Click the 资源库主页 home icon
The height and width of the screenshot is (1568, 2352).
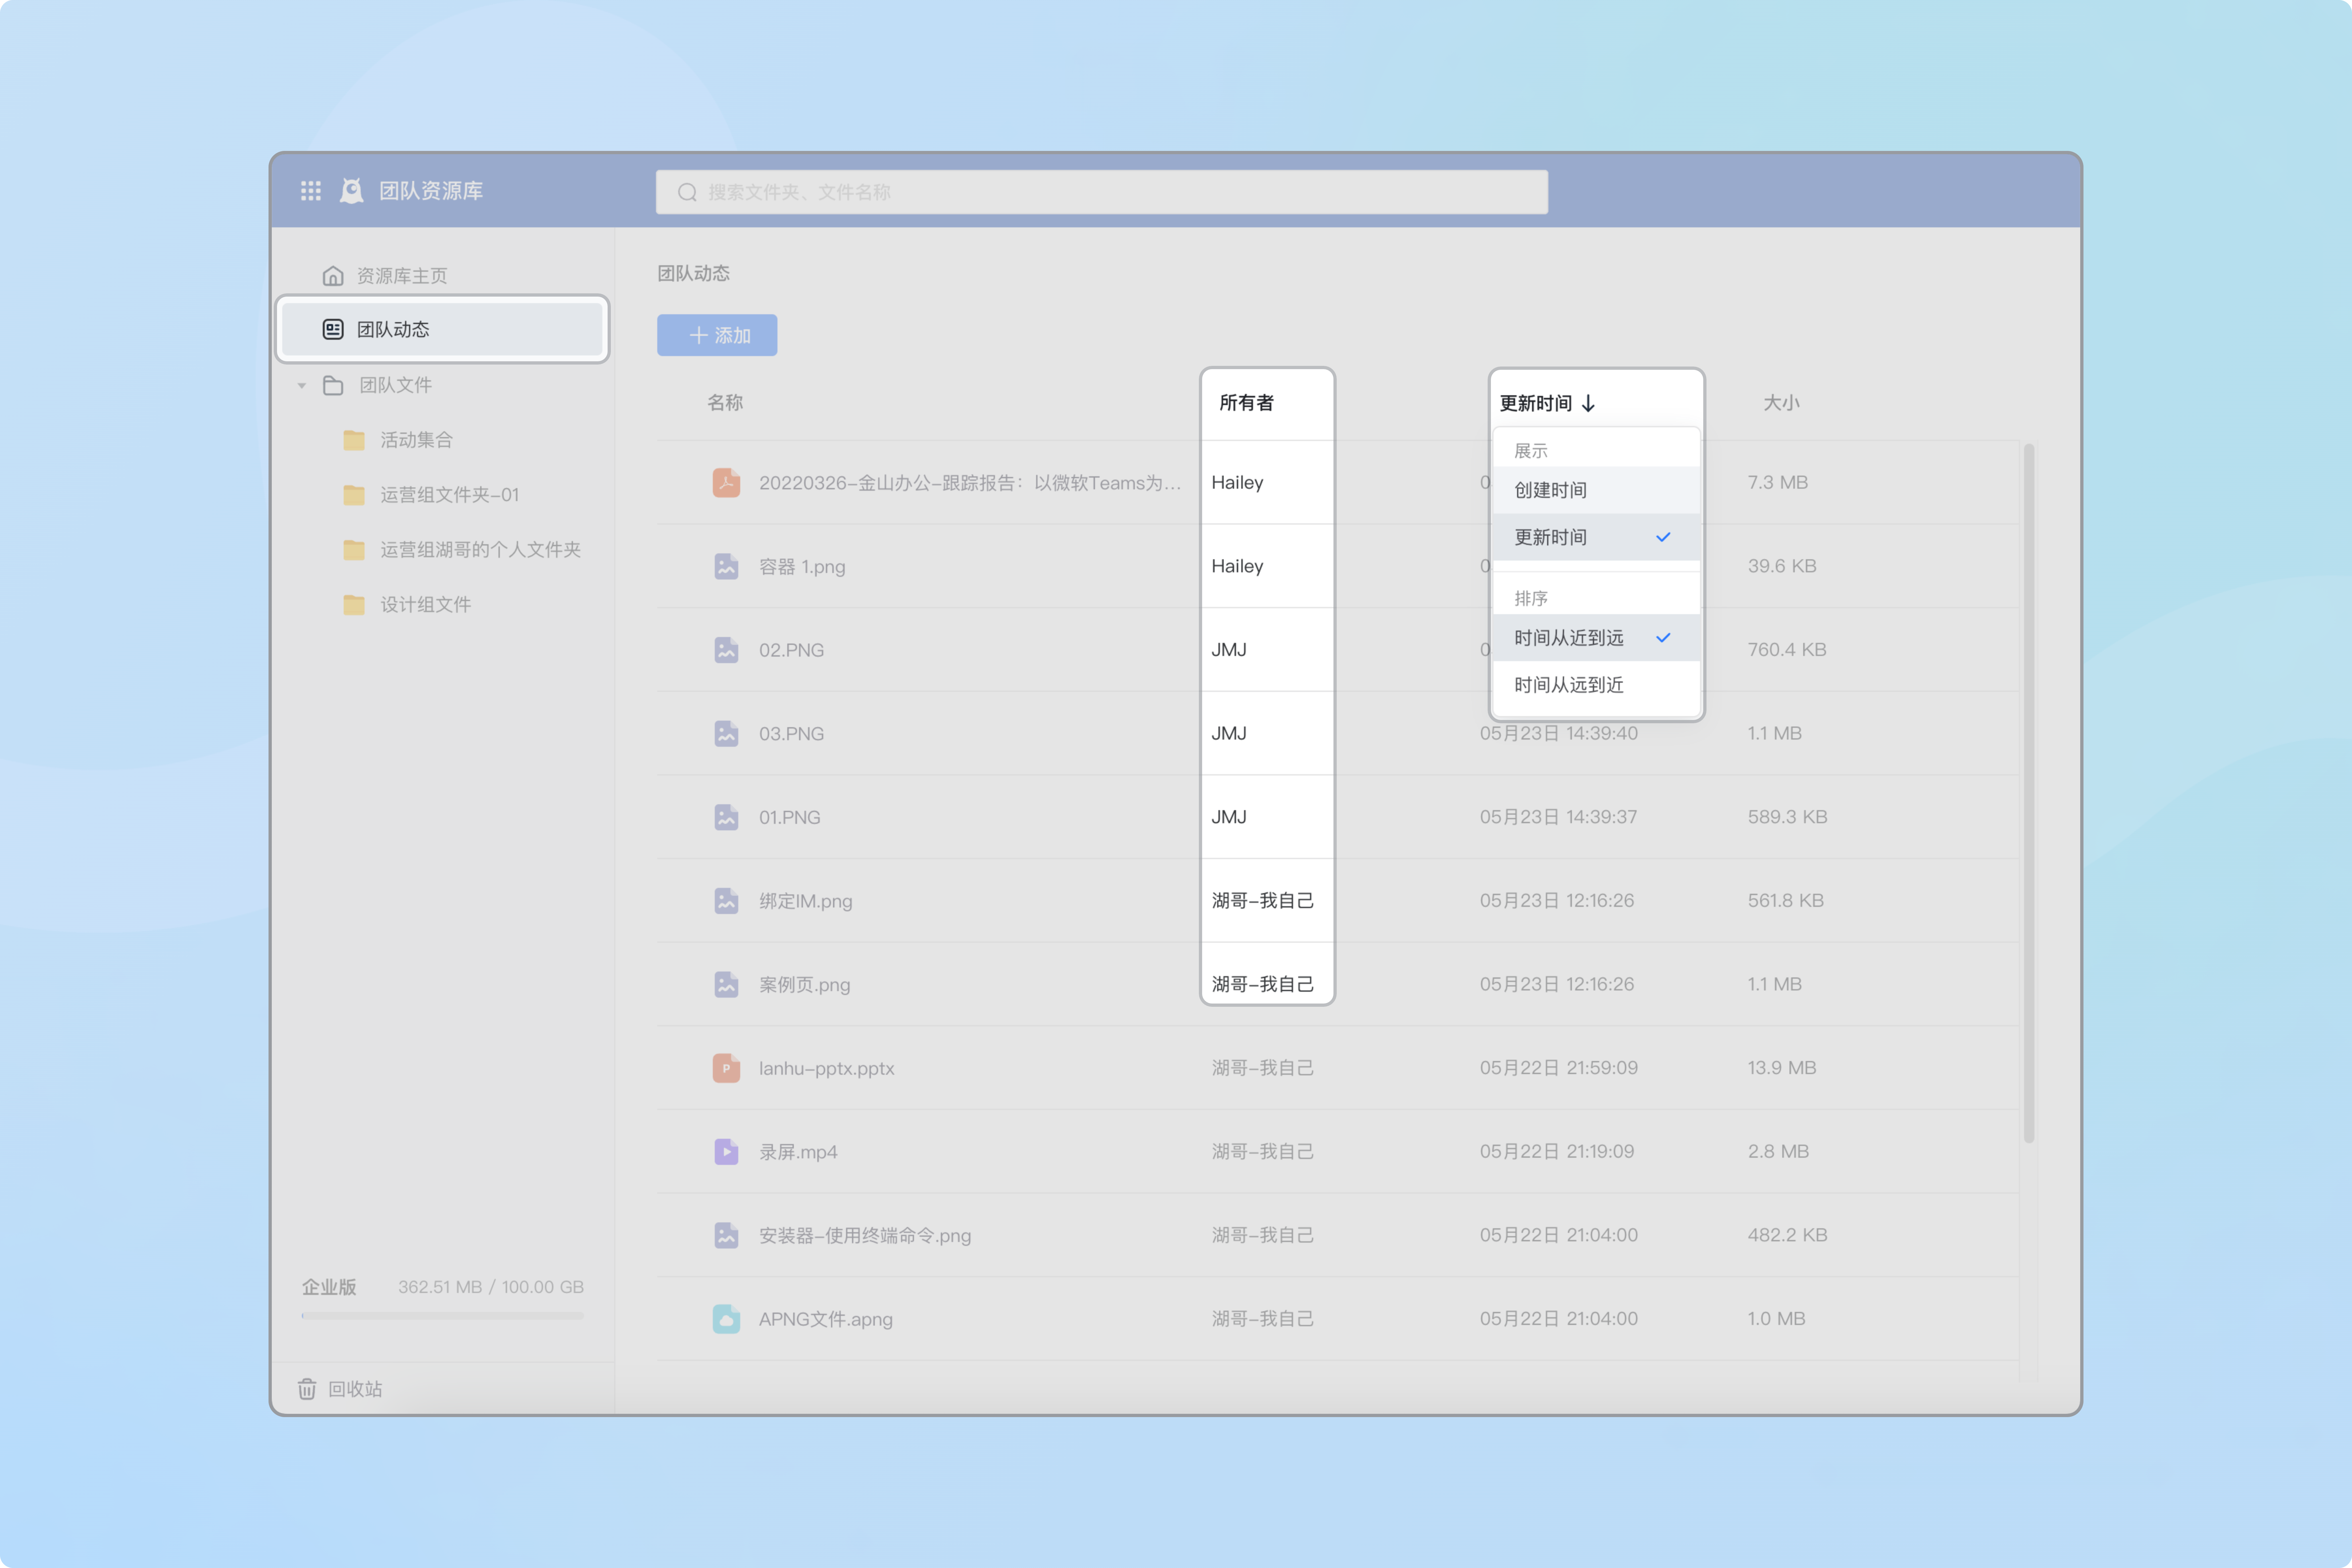pos(333,276)
